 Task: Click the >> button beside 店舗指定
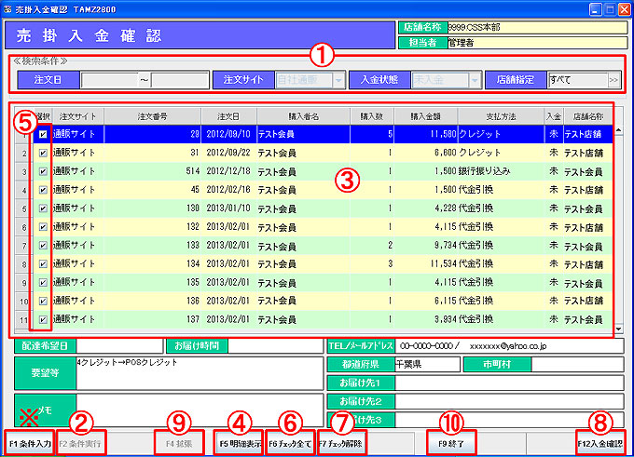coord(613,80)
